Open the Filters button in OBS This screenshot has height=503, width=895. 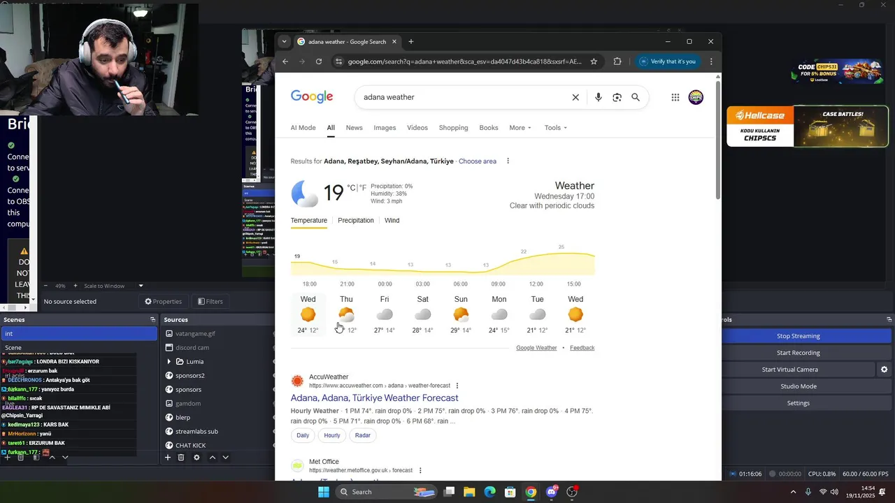(210, 302)
